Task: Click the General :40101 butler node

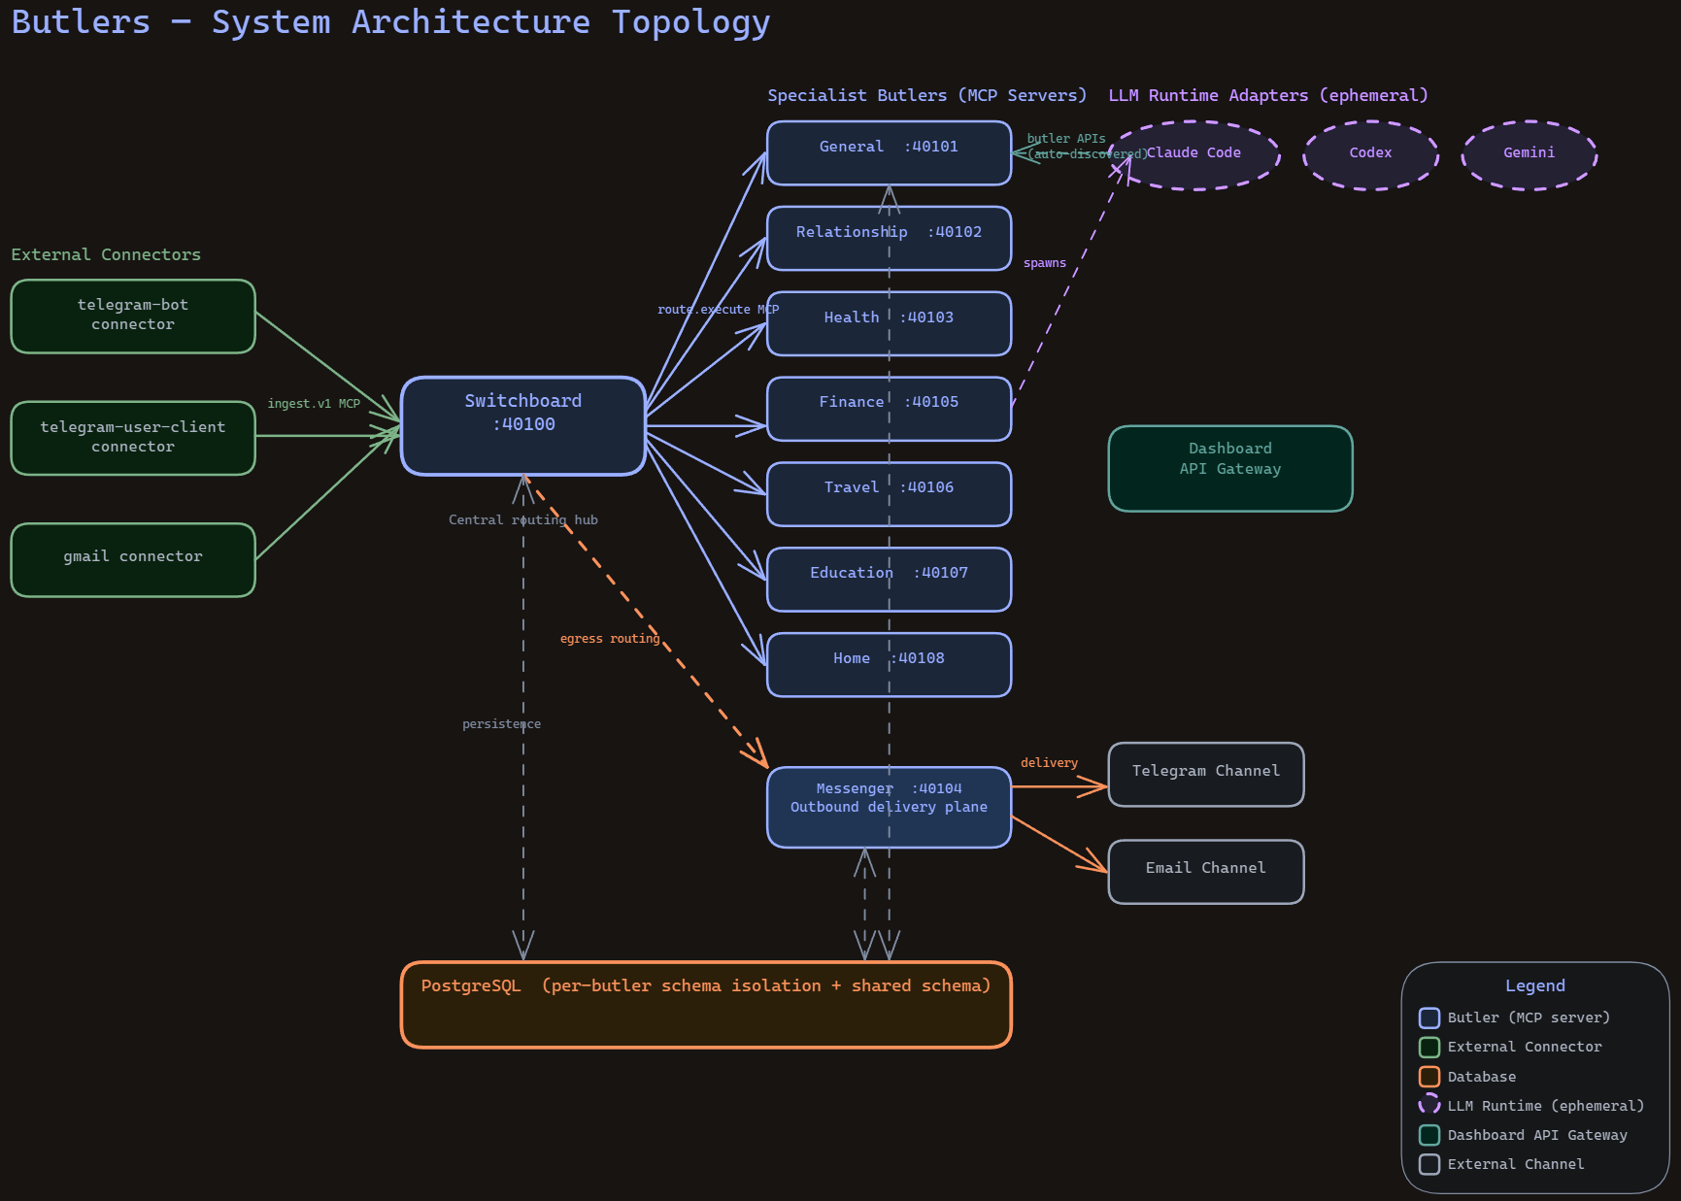Action: pos(888,152)
